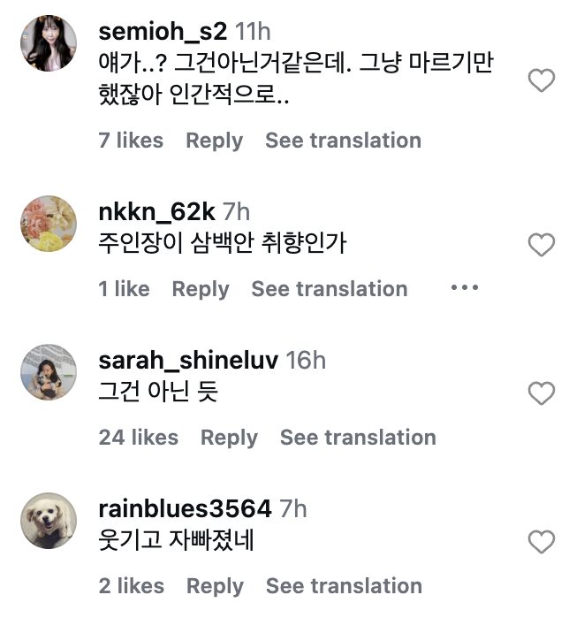Open the username semioh_s2
The width and height of the screenshot is (569, 633).
163,32
